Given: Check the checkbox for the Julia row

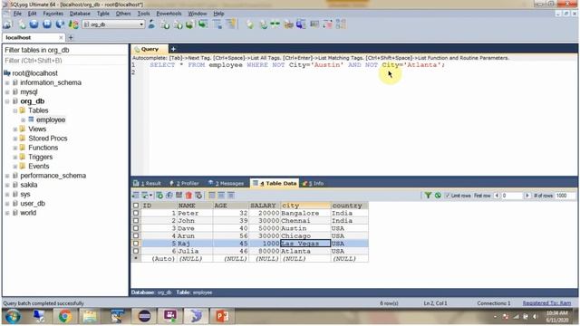Looking at the screenshot, I should 136,251.
